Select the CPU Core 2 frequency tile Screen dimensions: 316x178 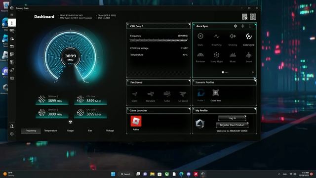[x=52, y=113]
